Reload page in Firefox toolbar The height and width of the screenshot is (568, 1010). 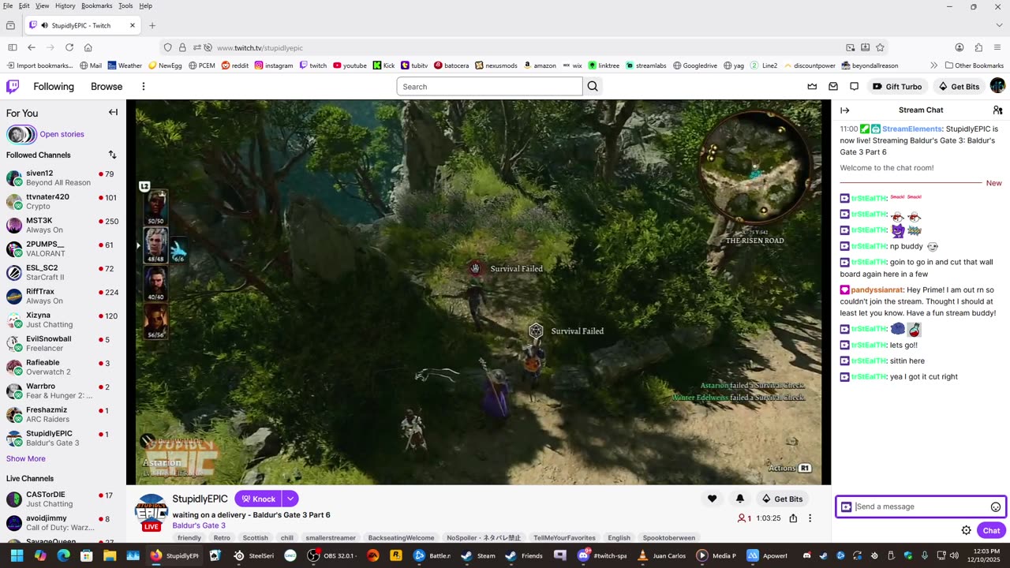(x=69, y=47)
